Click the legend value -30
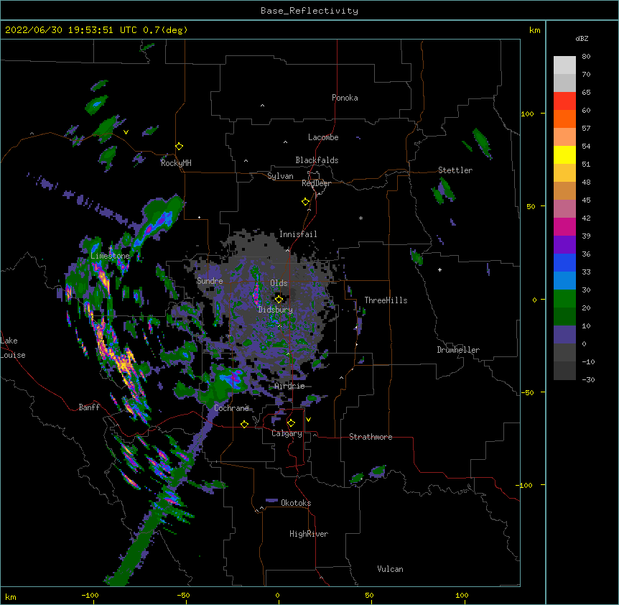Viewport: 619px width, 605px height. click(x=588, y=379)
